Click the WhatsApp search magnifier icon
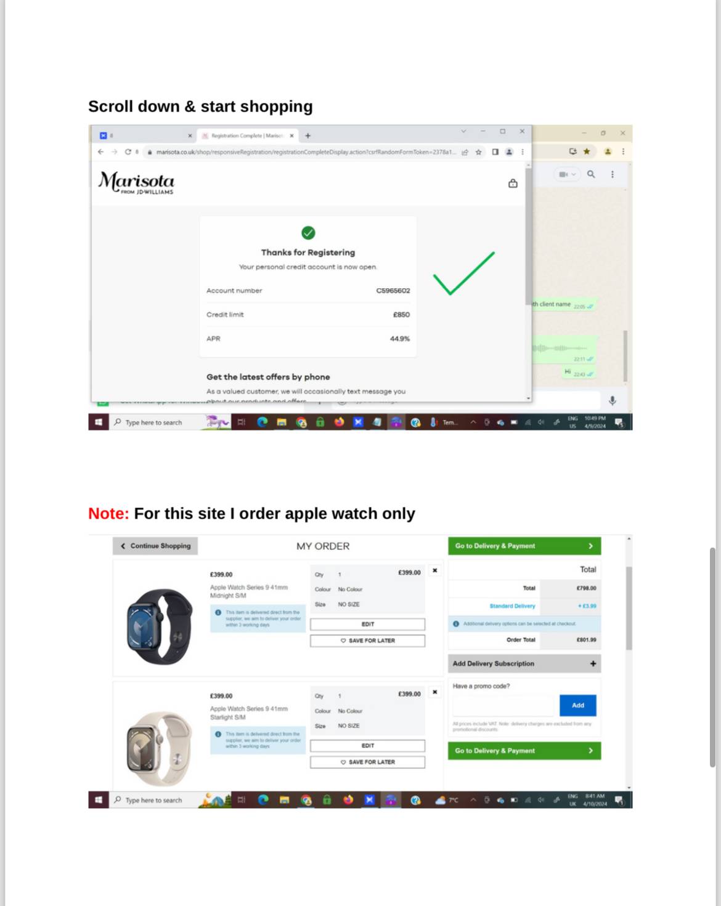 (x=591, y=174)
